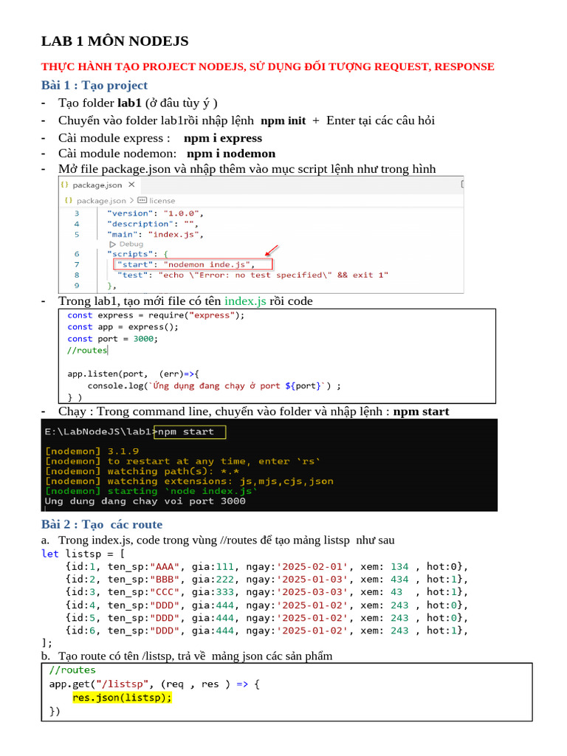Screen dimensions: 567x756
Task: Click the listsp row with id:6
Action: (x=267, y=630)
